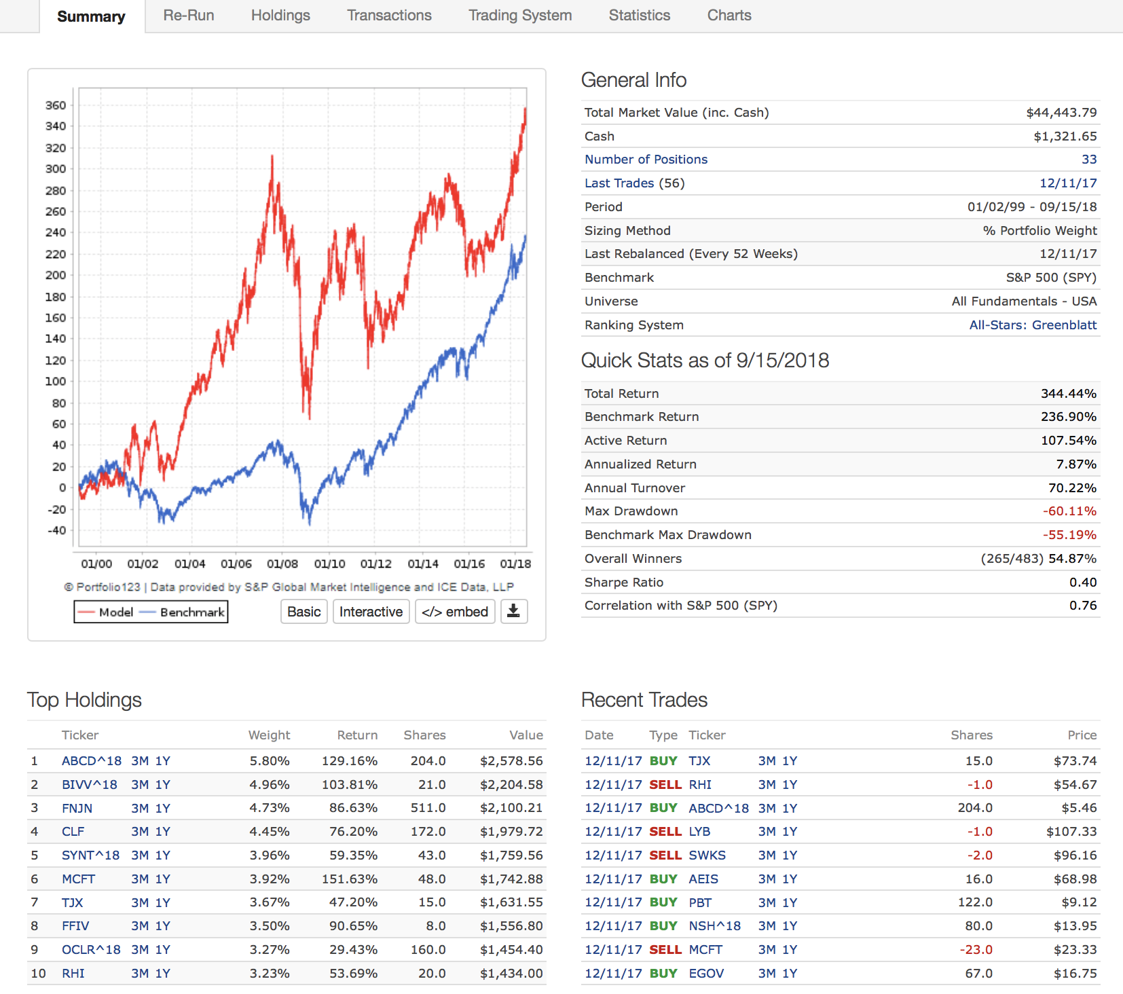1123x994 pixels.
Task: Open the Statistics tab
Action: click(639, 16)
